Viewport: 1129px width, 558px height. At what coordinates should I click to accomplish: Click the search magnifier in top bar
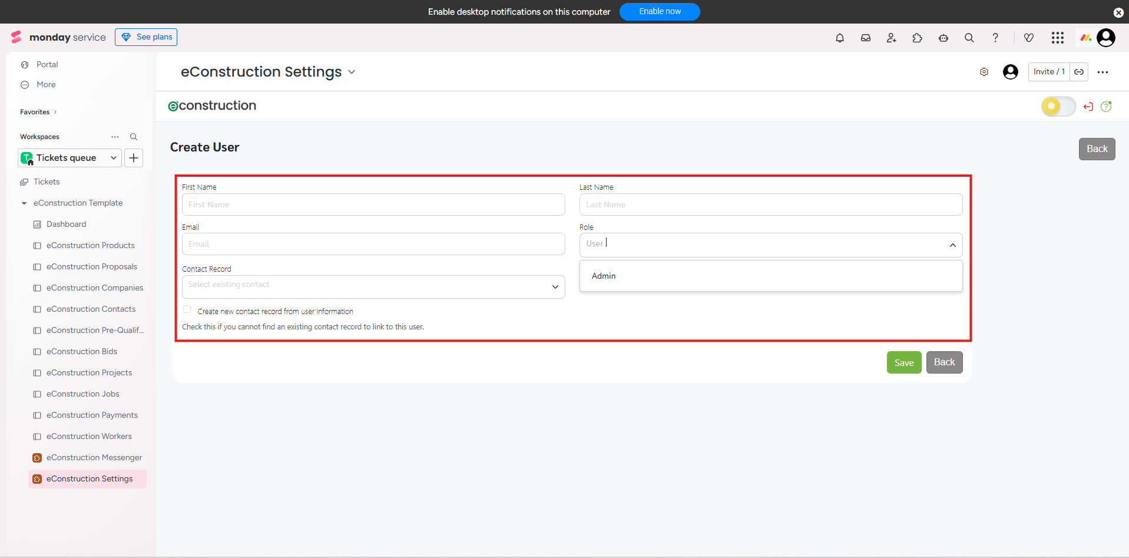pyautogui.click(x=969, y=38)
